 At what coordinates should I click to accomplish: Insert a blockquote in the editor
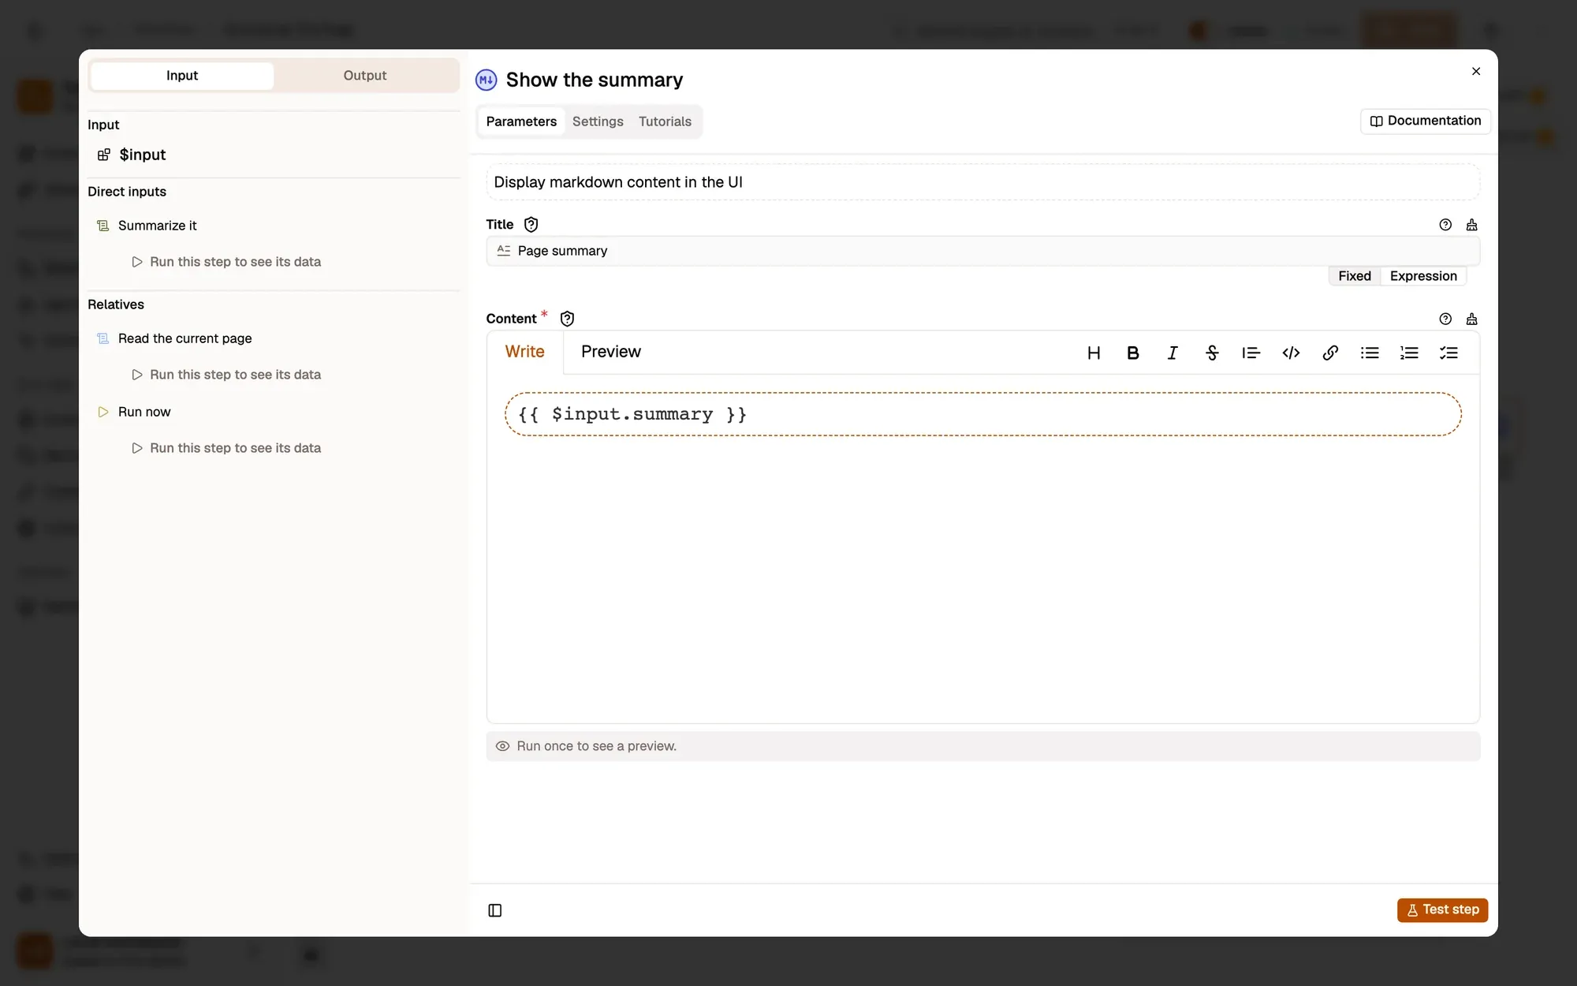(1251, 353)
